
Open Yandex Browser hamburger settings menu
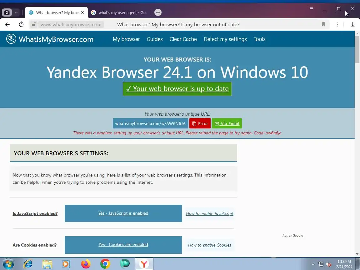click(x=311, y=9)
